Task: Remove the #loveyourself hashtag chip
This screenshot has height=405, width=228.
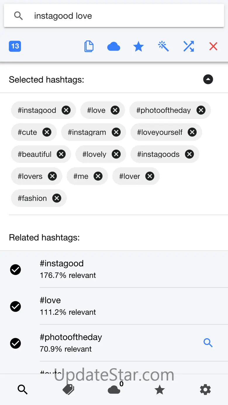Action: pos(192,132)
